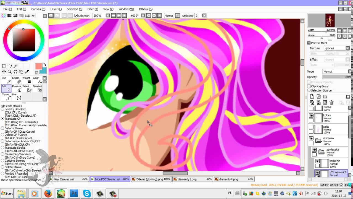The width and height of the screenshot is (353, 199).
Task: Open Skype from the taskbar
Action: coord(87,194)
